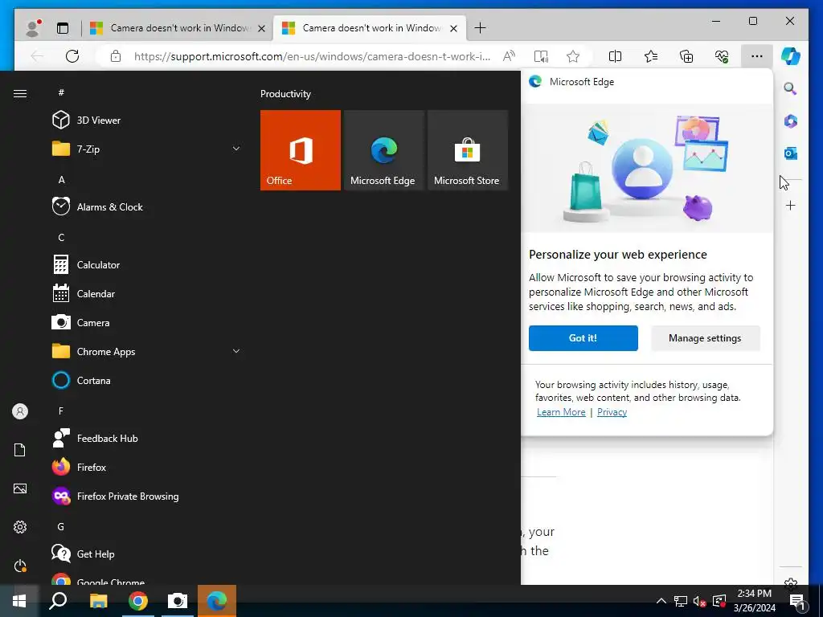Open the Favorites list
This screenshot has height=617, width=823.
pos(651,56)
